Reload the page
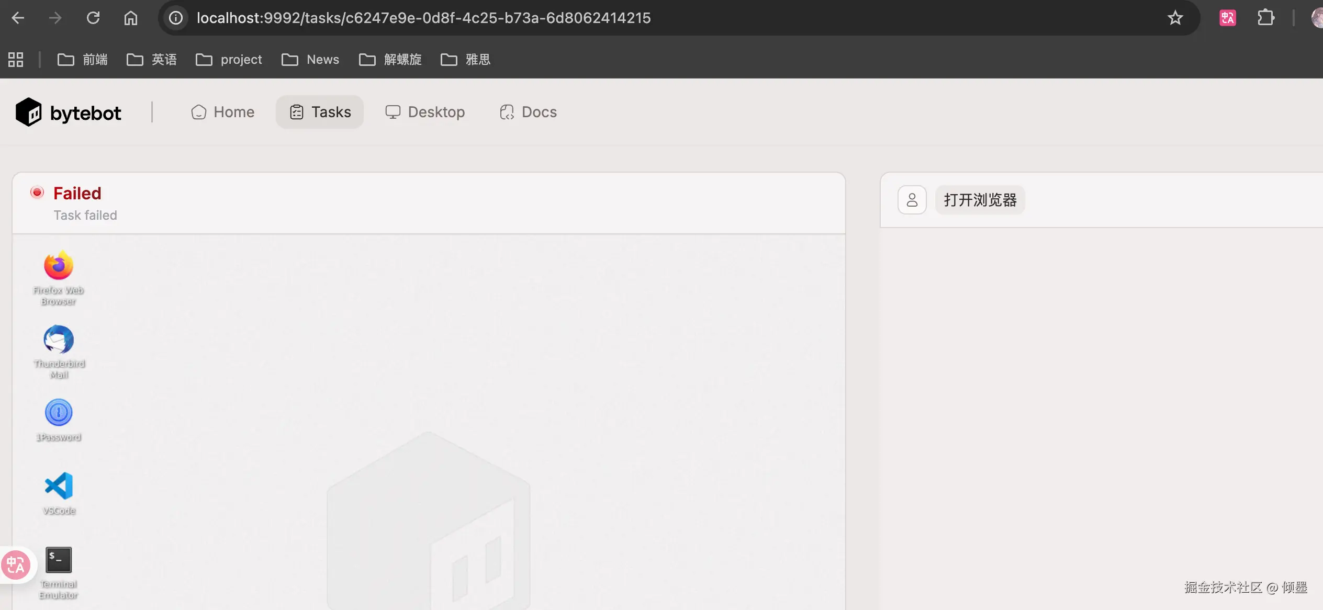 (93, 18)
